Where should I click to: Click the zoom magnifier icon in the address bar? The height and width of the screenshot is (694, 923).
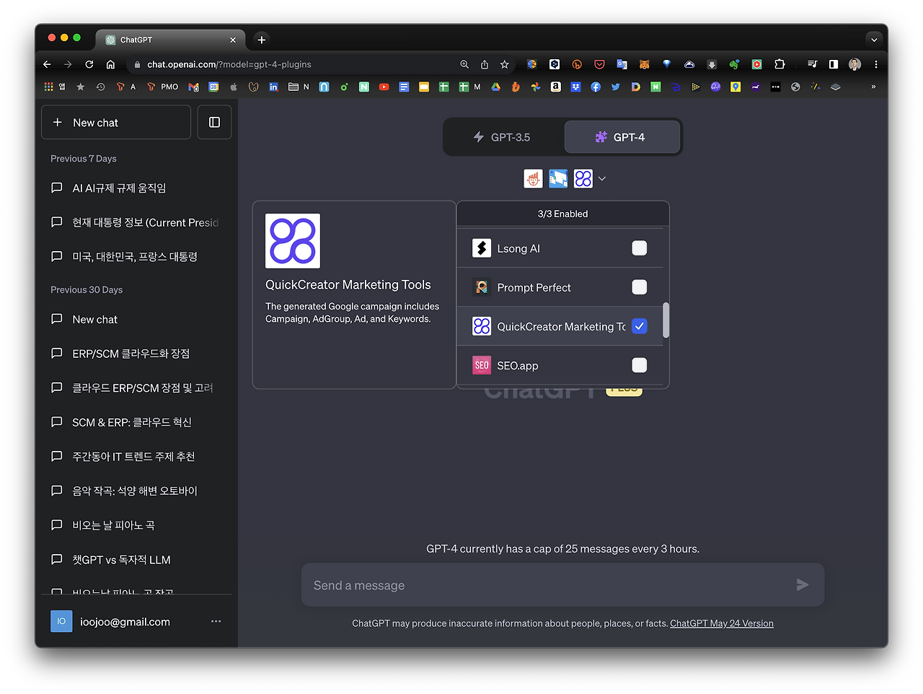[464, 64]
